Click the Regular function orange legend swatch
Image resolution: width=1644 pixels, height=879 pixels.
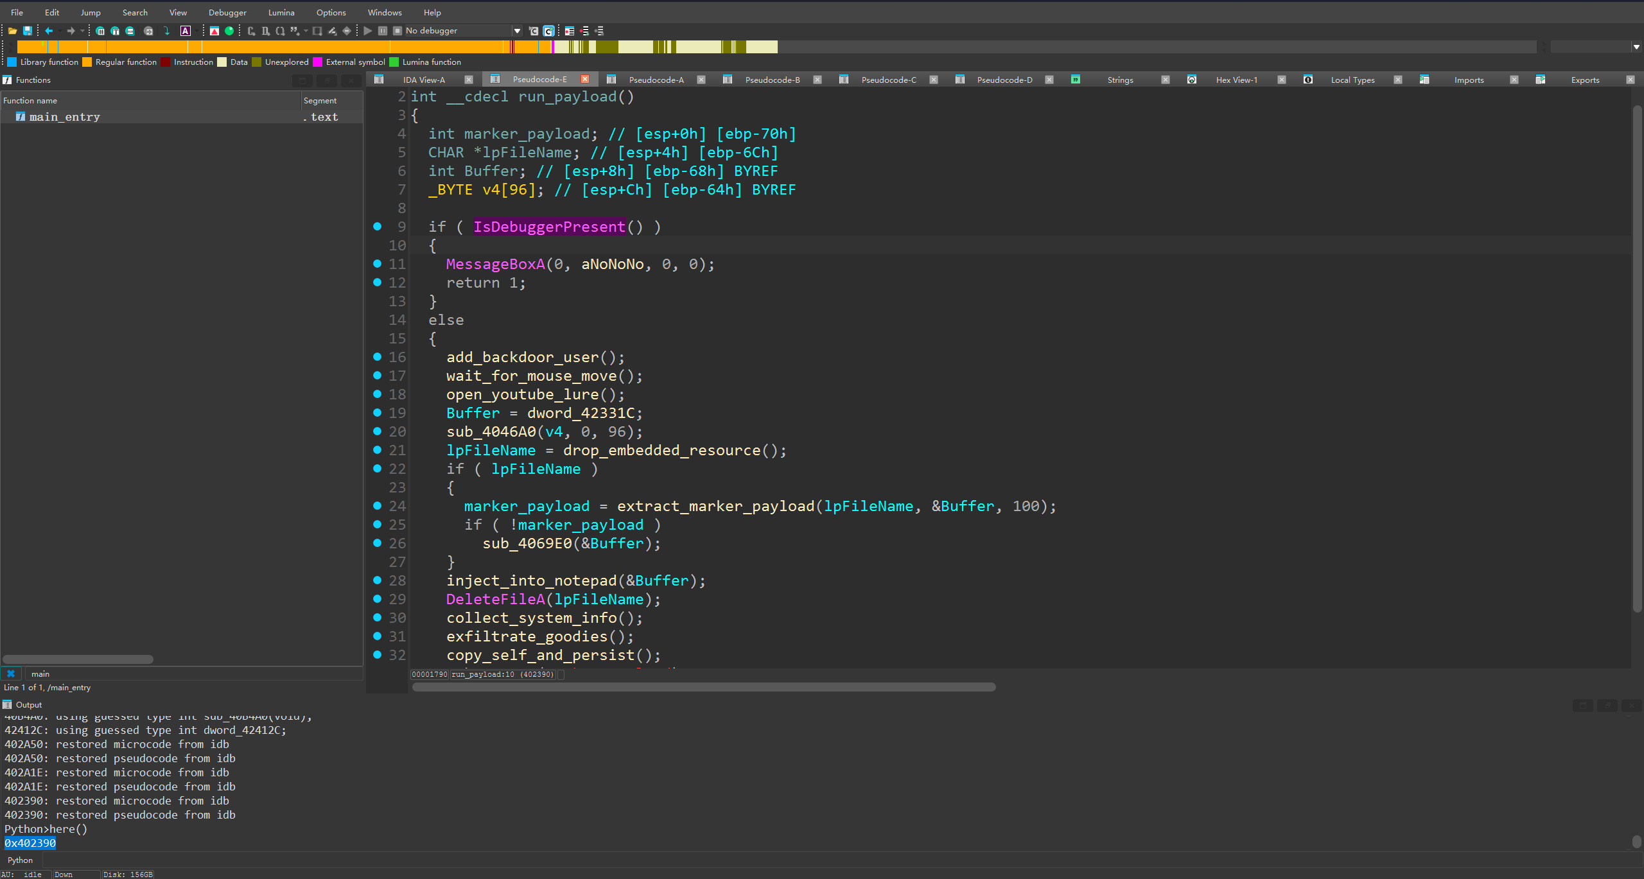[87, 62]
